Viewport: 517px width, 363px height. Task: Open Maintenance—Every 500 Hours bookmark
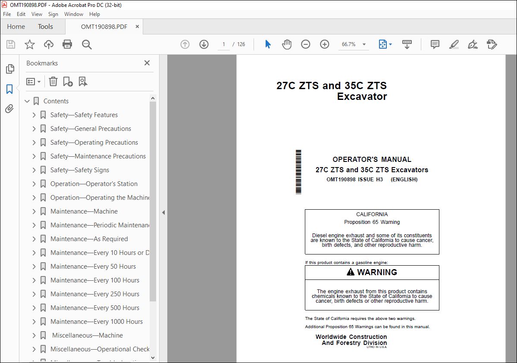tap(94, 308)
